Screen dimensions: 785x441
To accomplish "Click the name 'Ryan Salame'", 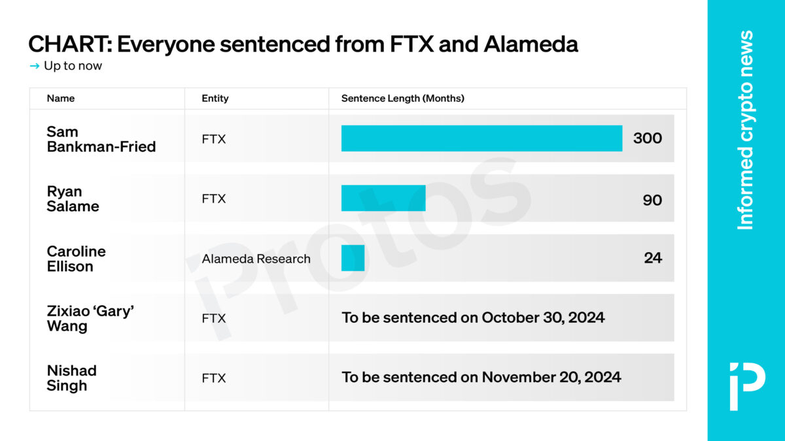I will click(73, 199).
